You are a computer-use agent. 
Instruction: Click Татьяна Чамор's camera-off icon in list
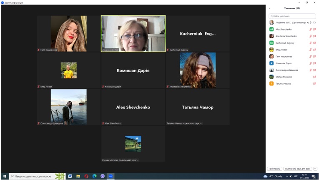point(314,84)
